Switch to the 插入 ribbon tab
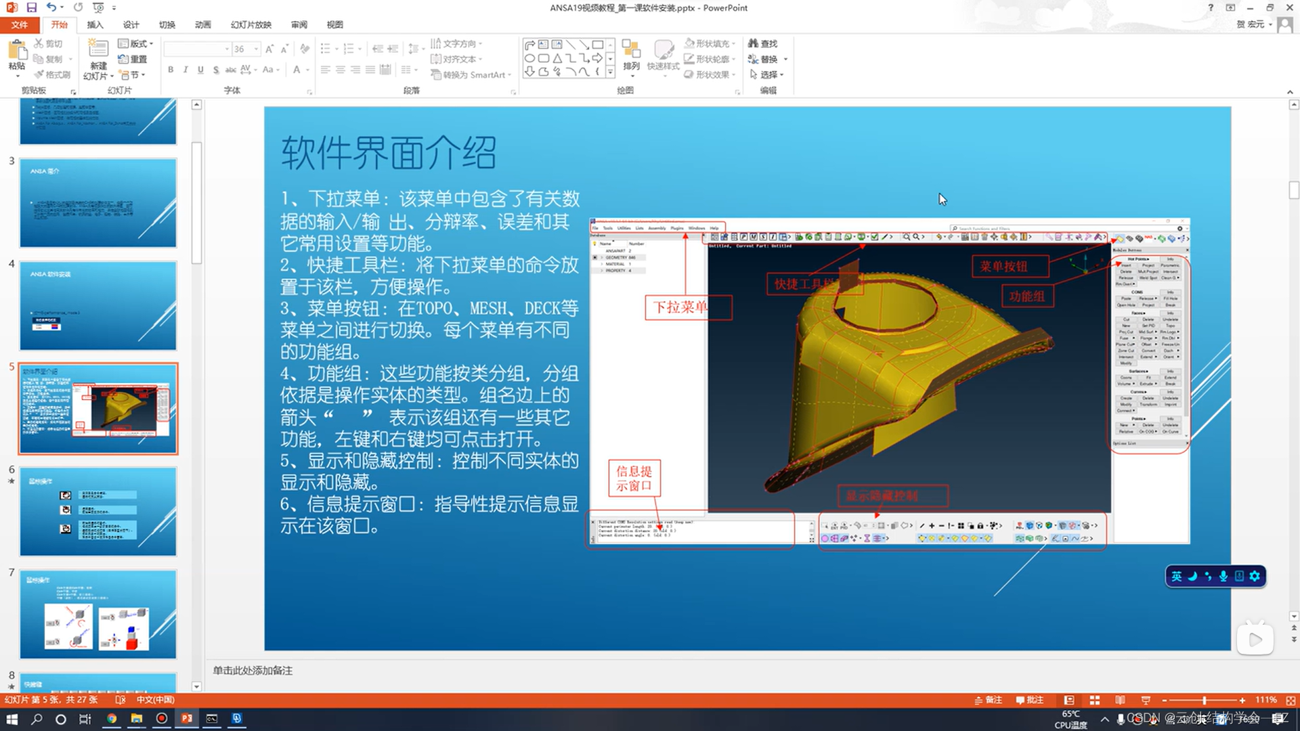The width and height of the screenshot is (1300, 731). pos(95,24)
